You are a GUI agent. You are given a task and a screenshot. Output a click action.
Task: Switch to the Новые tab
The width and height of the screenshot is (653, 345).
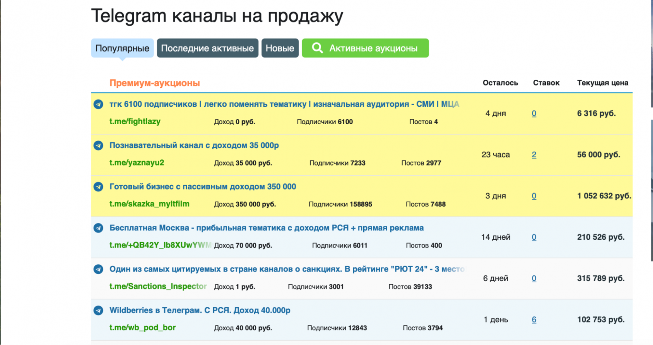(280, 48)
